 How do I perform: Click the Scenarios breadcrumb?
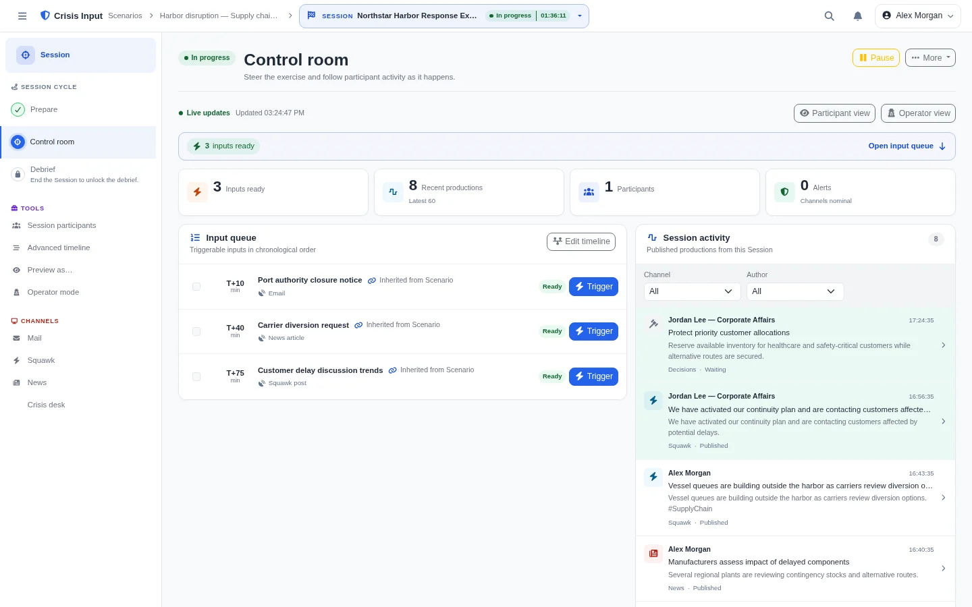click(x=125, y=16)
